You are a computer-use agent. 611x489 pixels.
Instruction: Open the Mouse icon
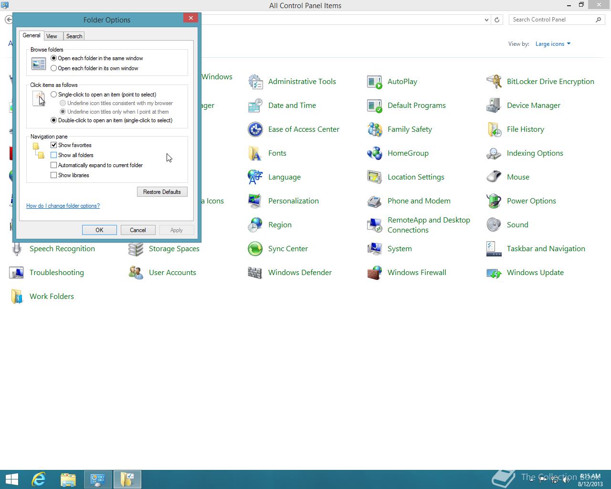tap(494, 177)
